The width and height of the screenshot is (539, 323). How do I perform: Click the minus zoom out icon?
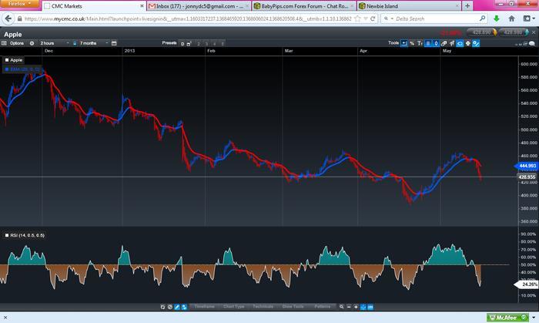coord(349,307)
